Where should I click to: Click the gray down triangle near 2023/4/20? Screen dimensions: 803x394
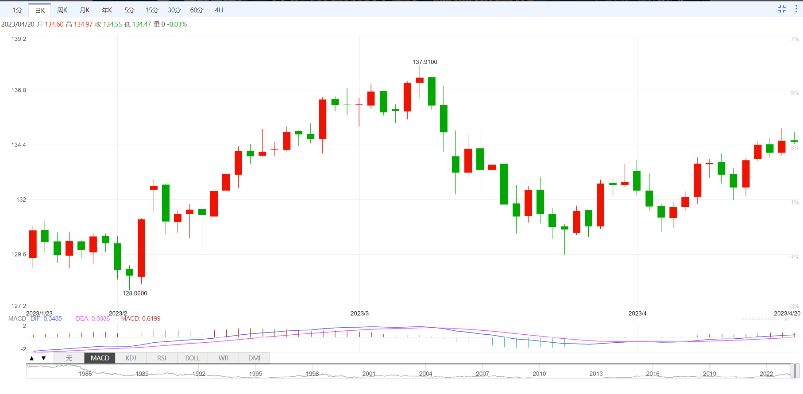pos(796,319)
